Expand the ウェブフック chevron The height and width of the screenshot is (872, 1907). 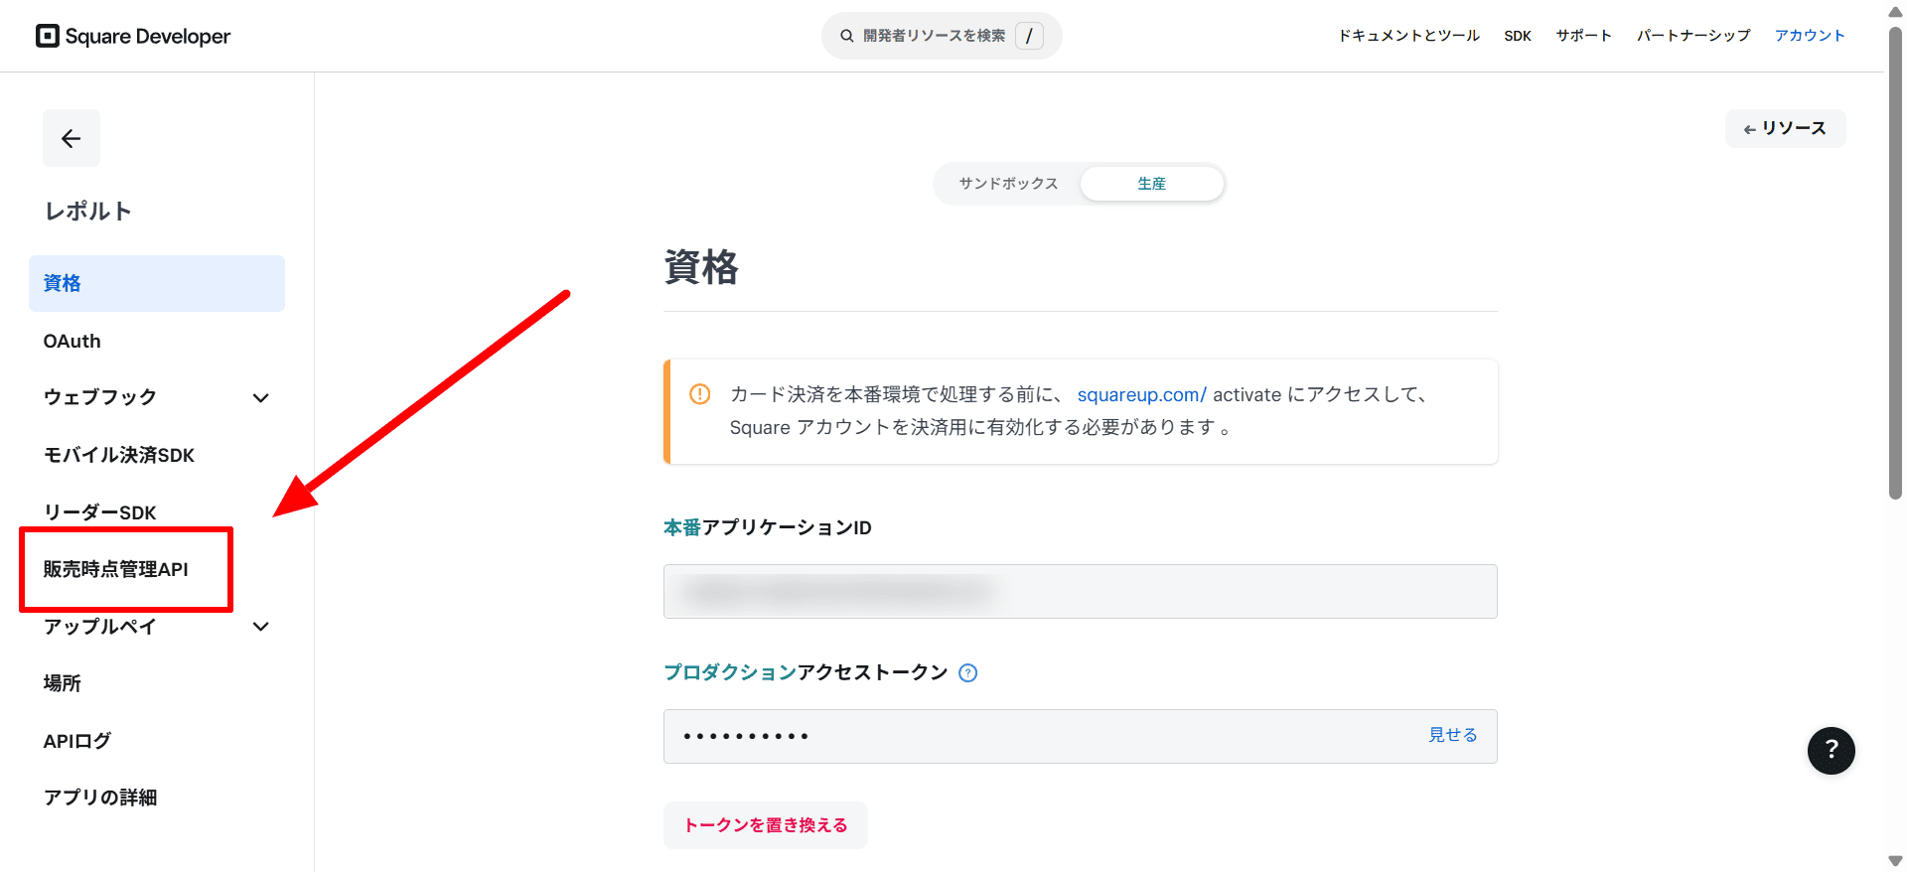tap(261, 398)
